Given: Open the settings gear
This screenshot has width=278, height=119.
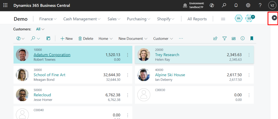Looking at the screenshot, I should pyautogui.click(x=248, y=5).
